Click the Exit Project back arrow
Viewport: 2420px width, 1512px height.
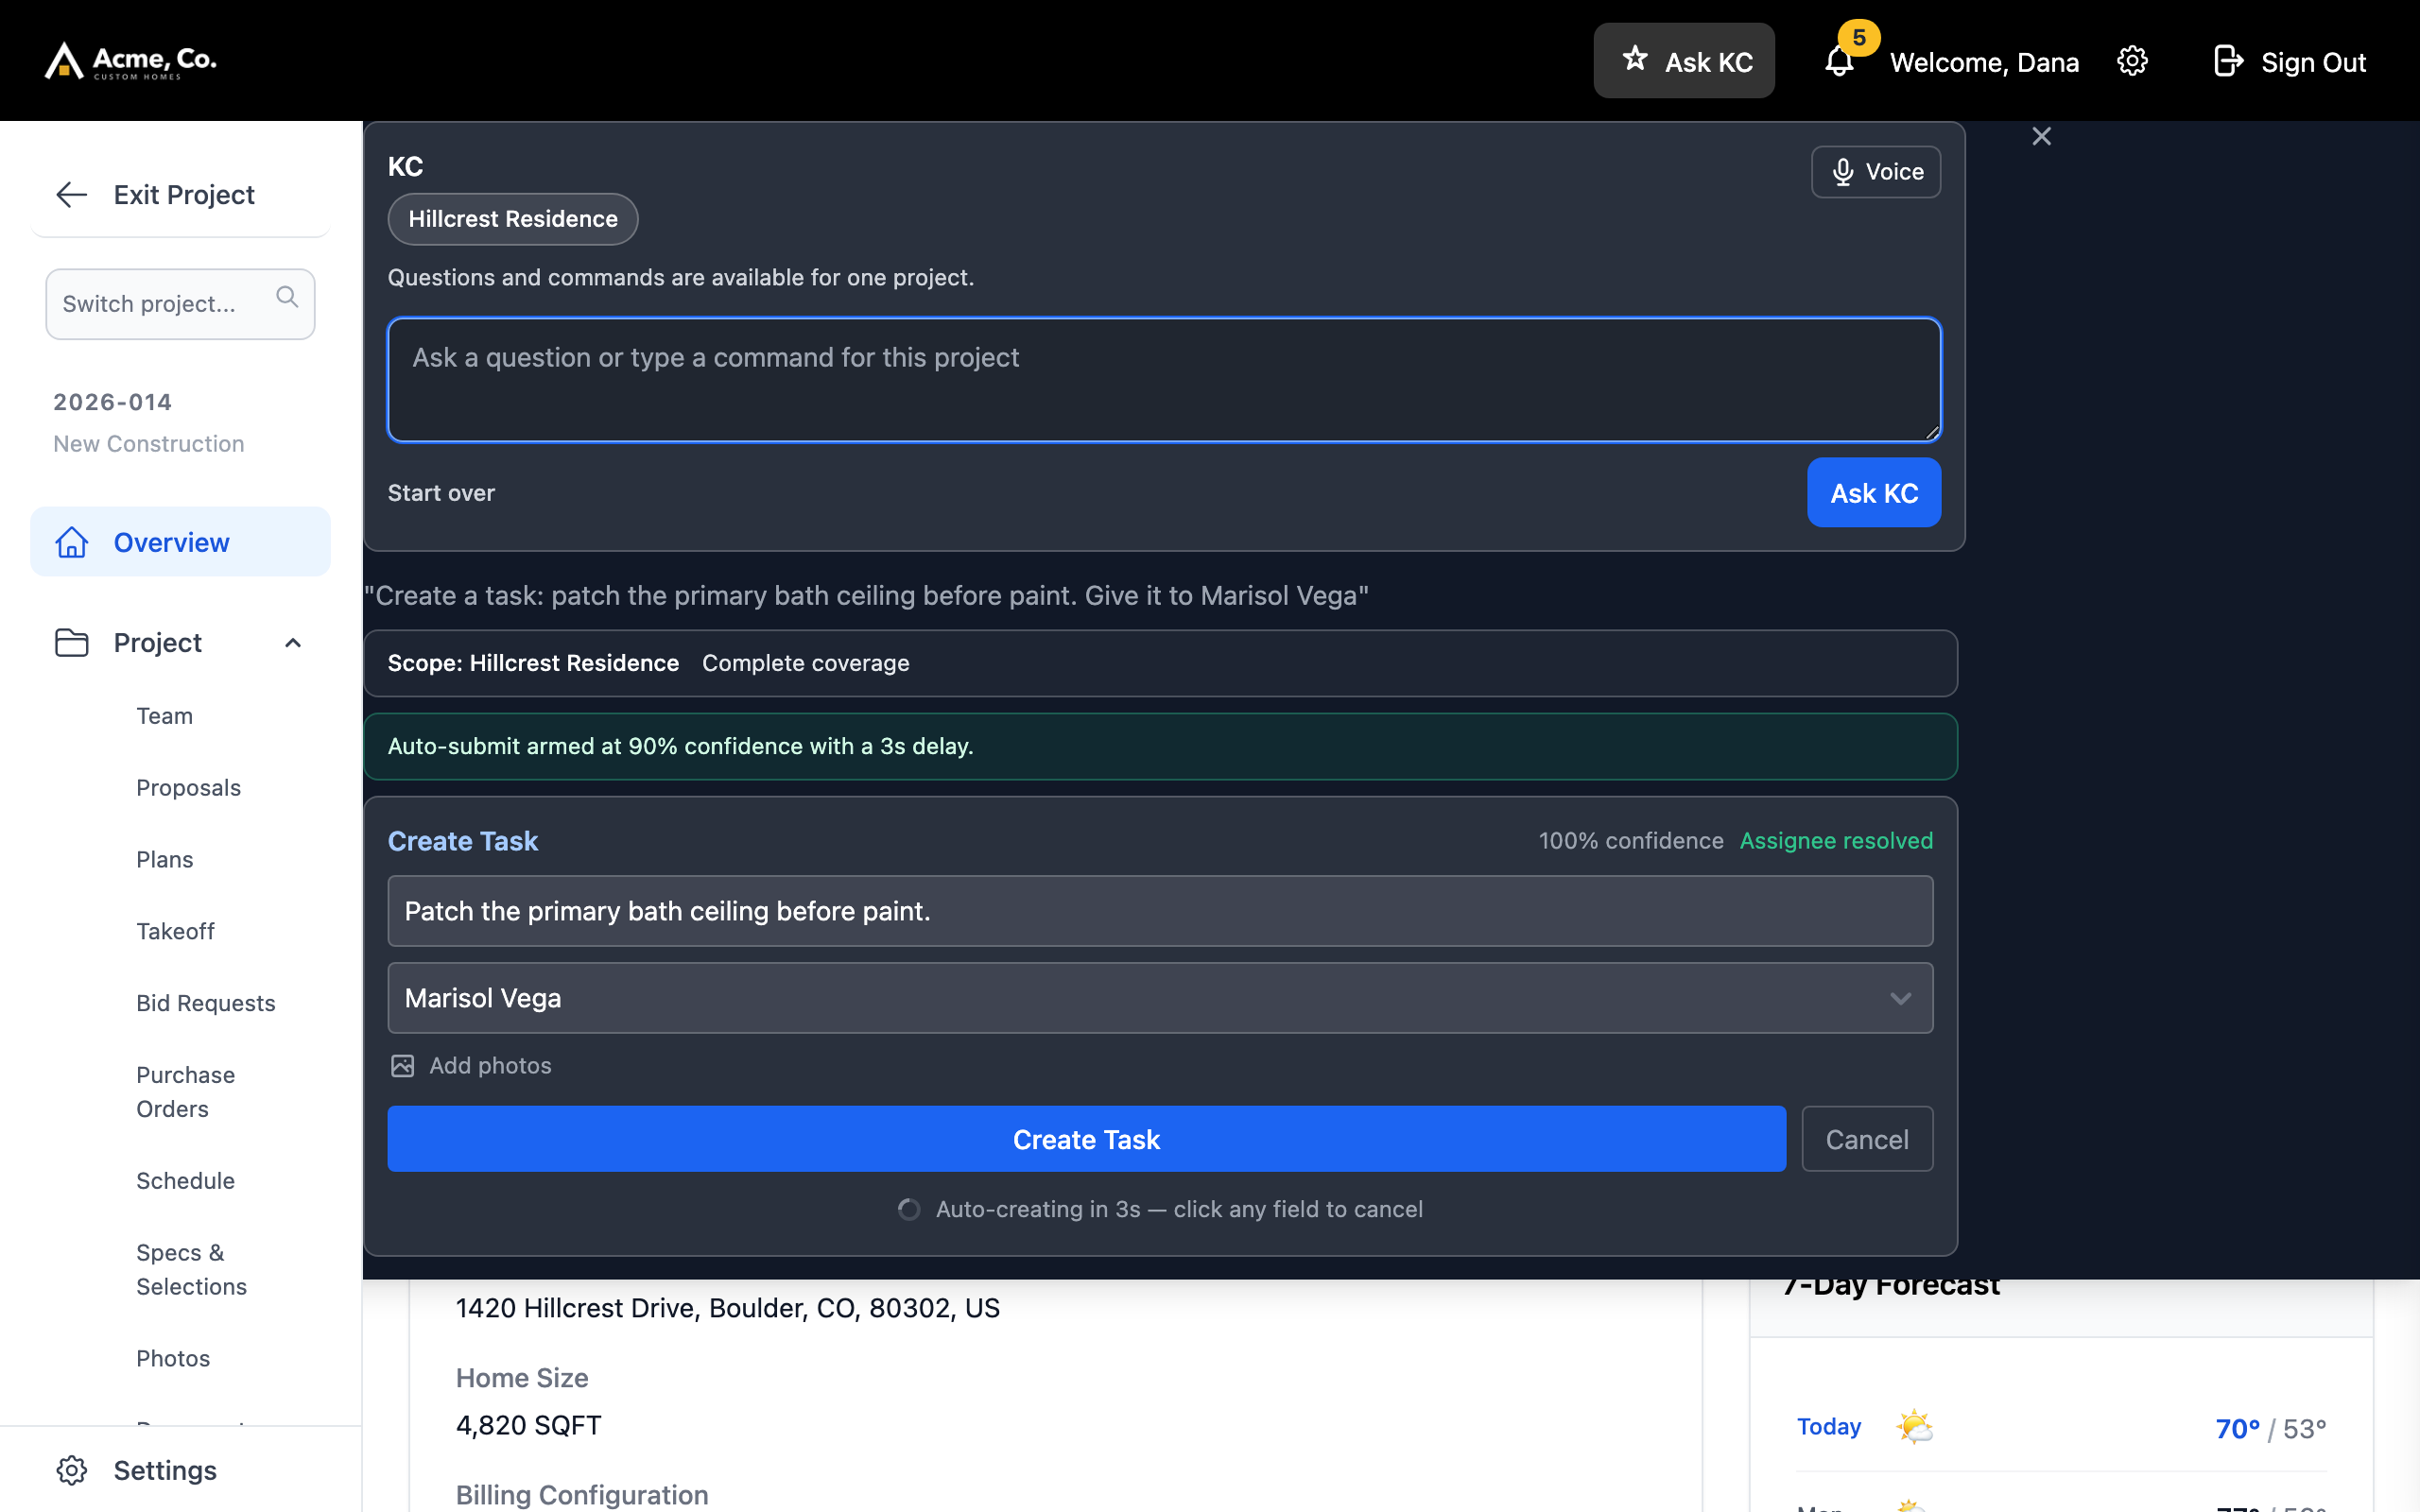[72, 194]
